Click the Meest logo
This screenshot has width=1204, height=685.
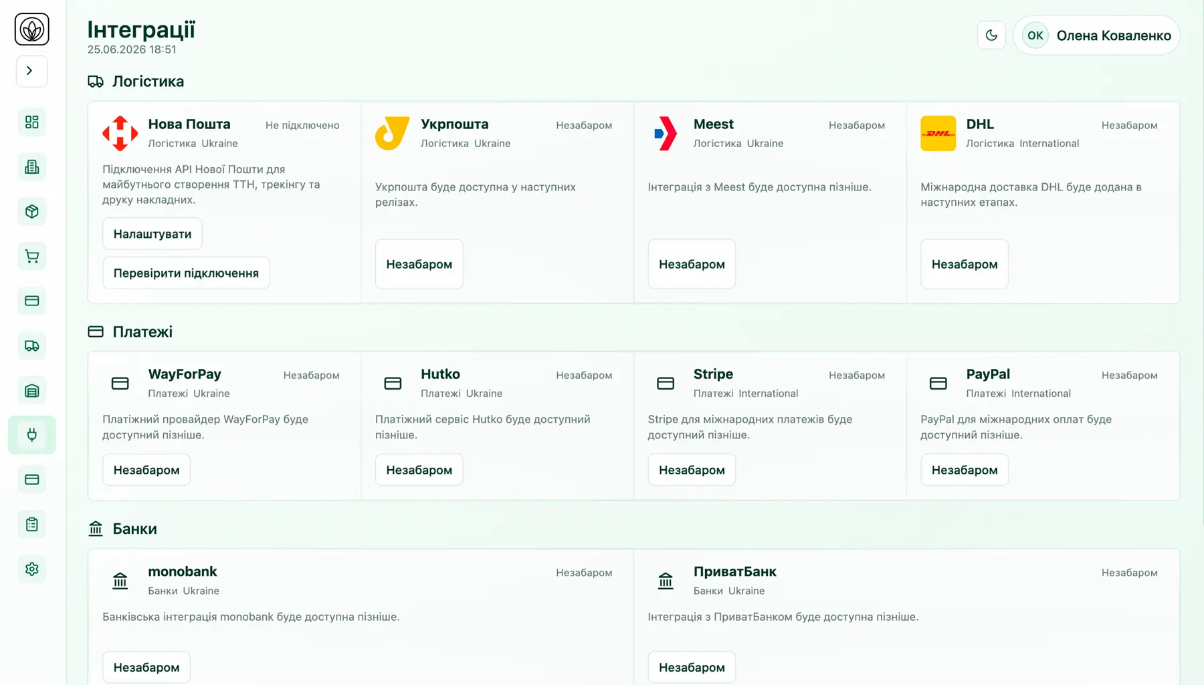666,133
